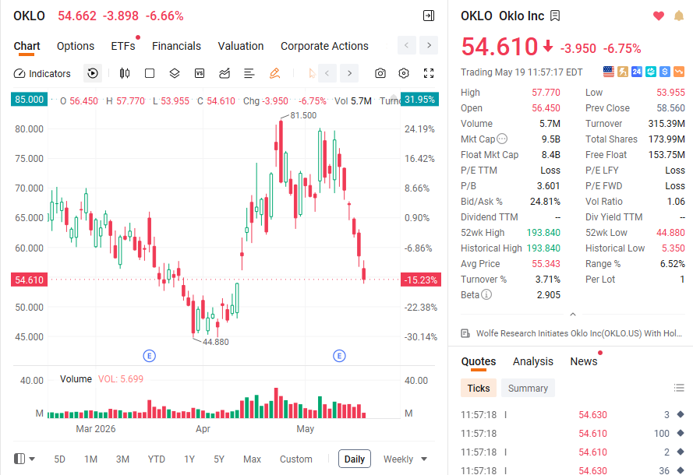Open the ETFs tab
693x475 pixels.
[123, 46]
